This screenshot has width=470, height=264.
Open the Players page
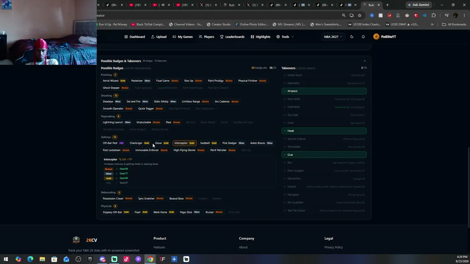[206, 37]
